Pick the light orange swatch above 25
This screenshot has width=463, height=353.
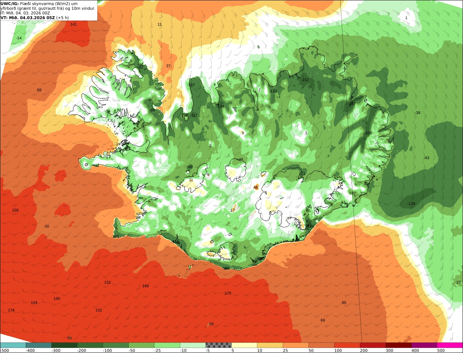(x=296, y=345)
